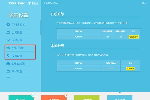Click 设备名称 header in online upgrade table
The width and height of the screenshot is (150, 100).
[x=79, y=31]
